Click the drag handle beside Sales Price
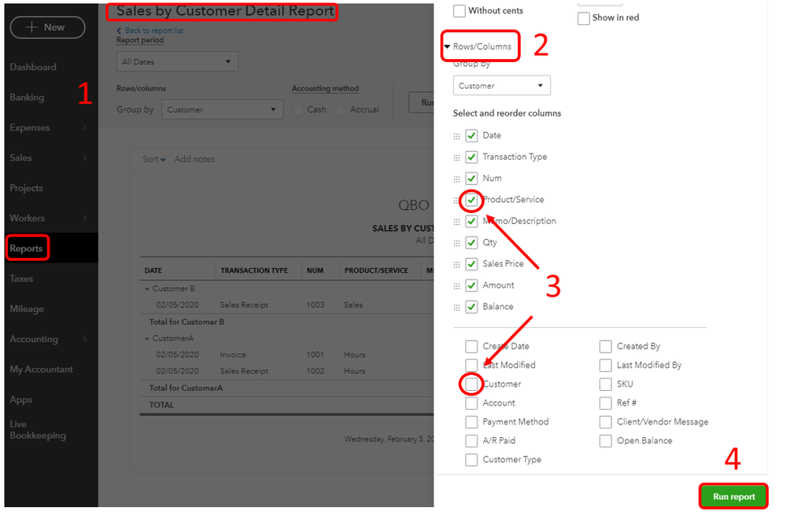 click(456, 264)
